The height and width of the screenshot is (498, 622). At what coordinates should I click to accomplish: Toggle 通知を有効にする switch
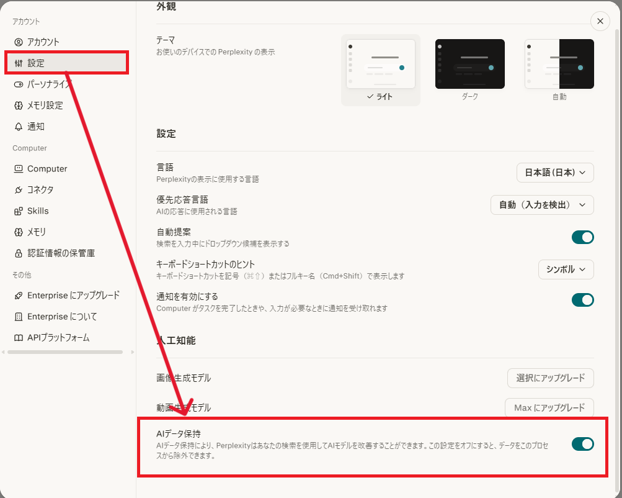click(582, 301)
